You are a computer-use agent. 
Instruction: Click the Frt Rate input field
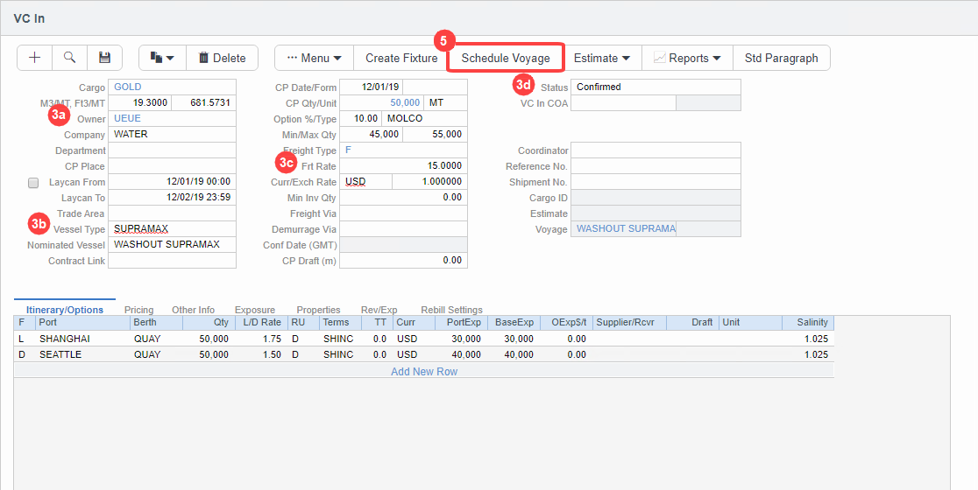pos(403,166)
